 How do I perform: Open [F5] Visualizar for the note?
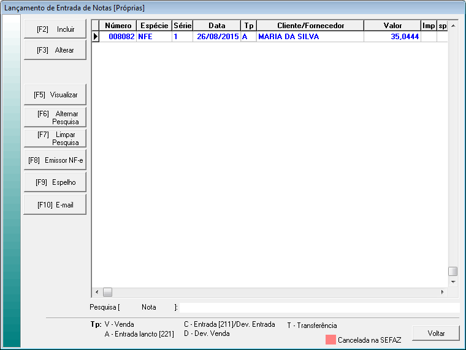(55, 95)
